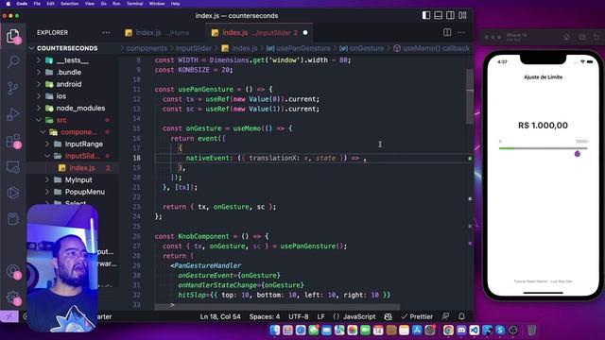The image size is (605, 340).
Task: Open Google Chrome from the Dock
Action: [448, 330]
